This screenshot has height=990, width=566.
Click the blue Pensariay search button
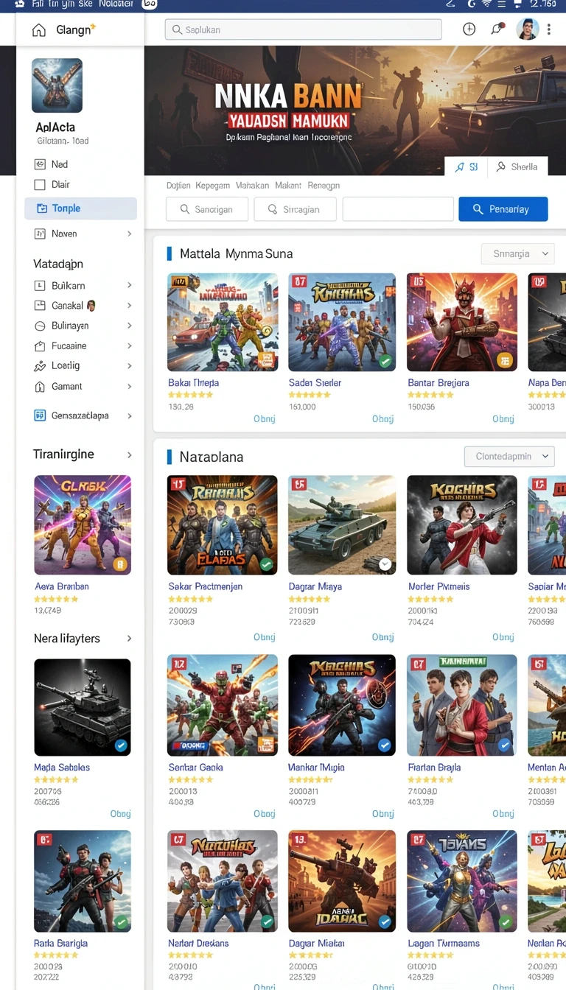503,209
